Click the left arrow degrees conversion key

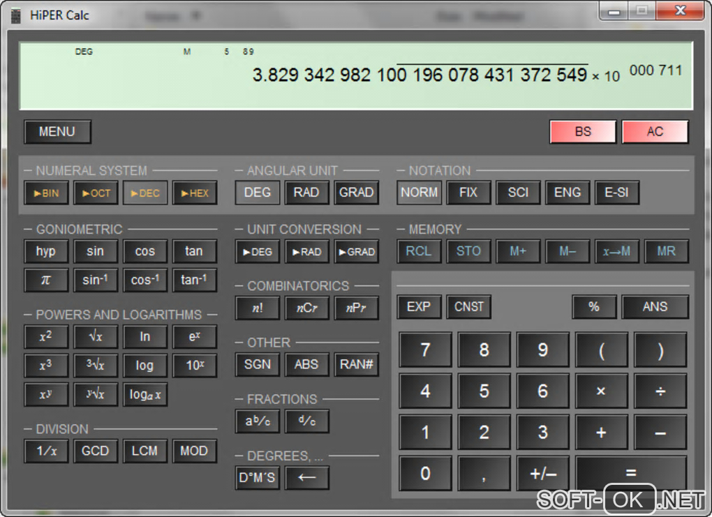[x=306, y=478]
